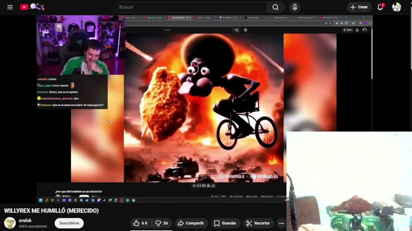Open the account avatar menu

[x=397, y=7]
